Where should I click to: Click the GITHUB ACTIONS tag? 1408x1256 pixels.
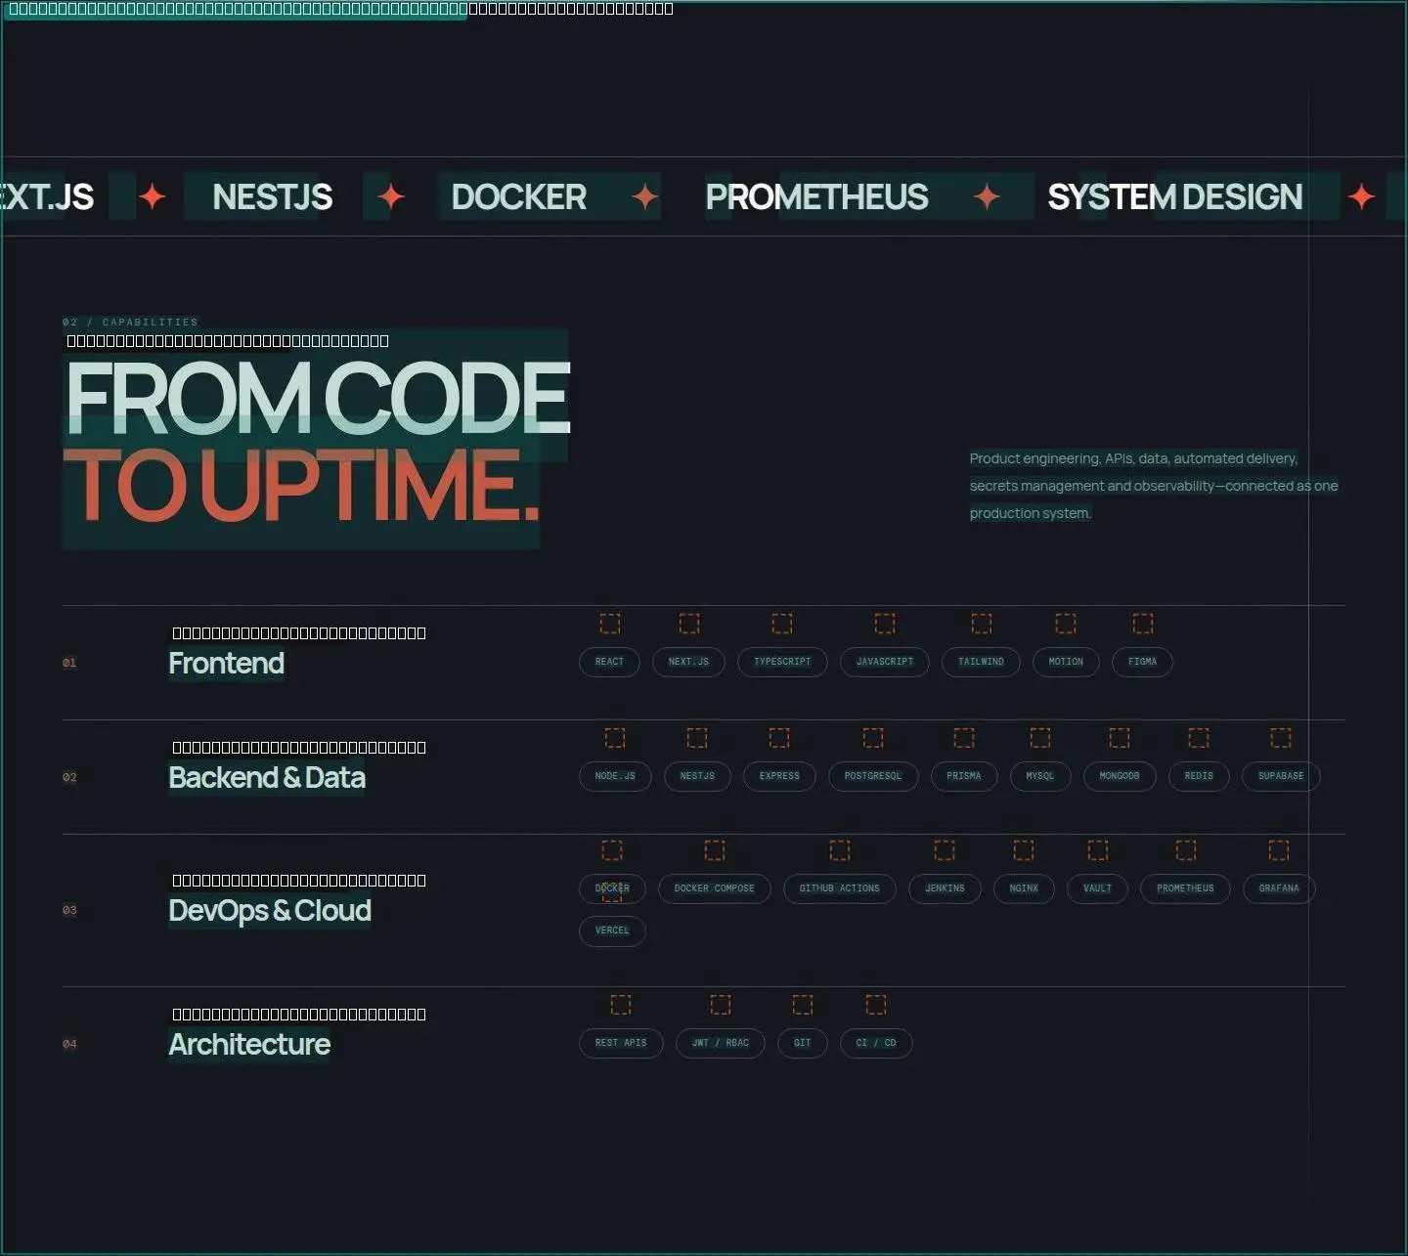point(840,888)
